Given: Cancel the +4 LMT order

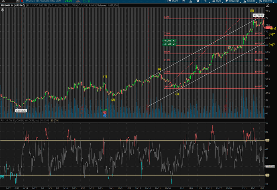Looking at the screenshot, I should coord(174,40).
